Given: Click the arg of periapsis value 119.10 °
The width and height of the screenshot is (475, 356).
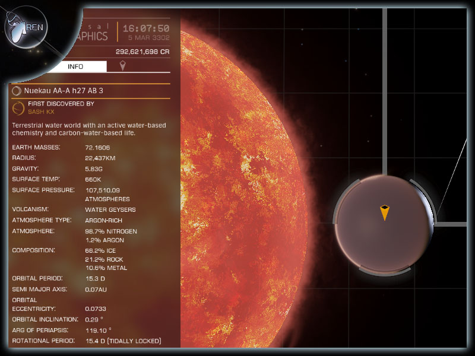Looking at the screenshot, I should [99, 330].
